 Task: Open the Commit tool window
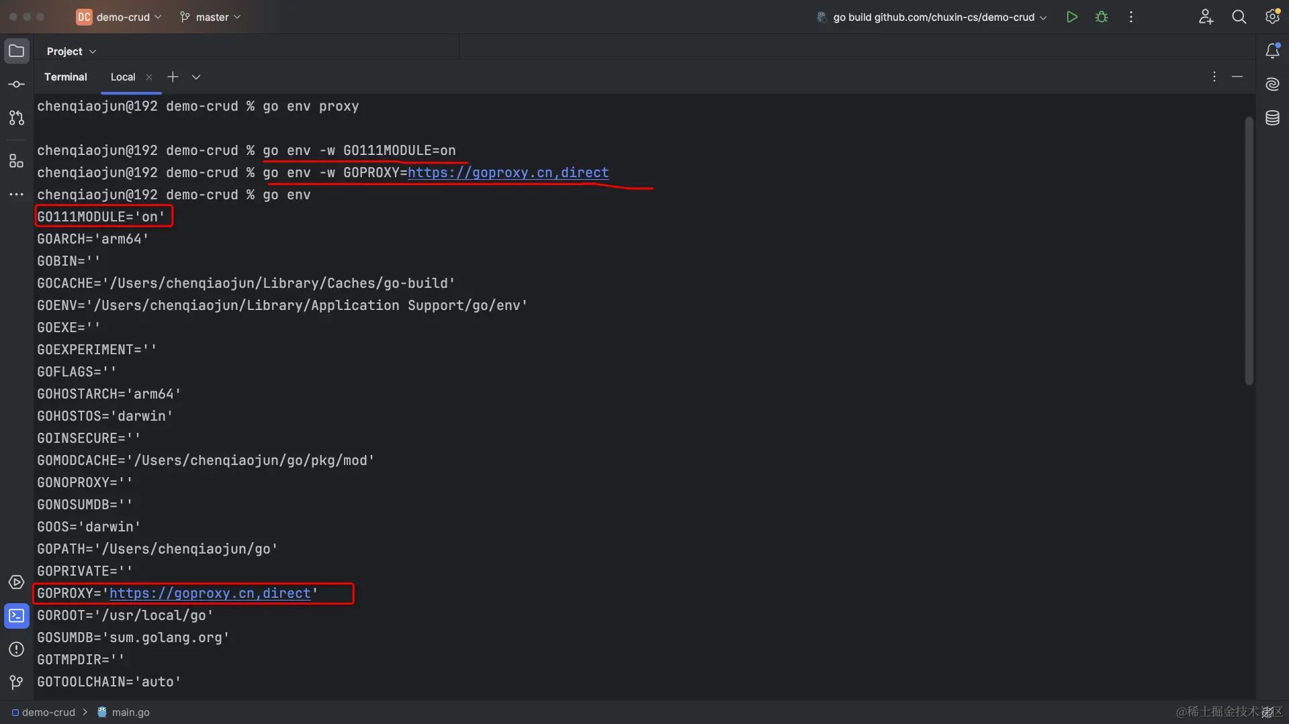(17, 85)
